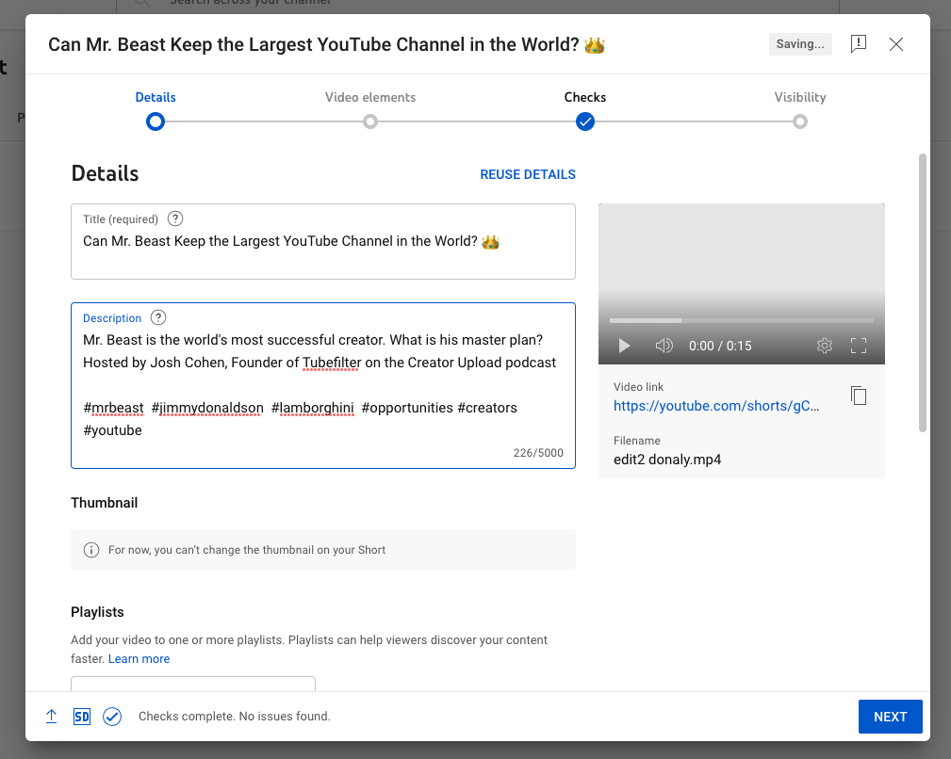The width and height of the screenshot is (951, 759).
Task: Click the "Playlists" section heading
Action: click(97, 612)
